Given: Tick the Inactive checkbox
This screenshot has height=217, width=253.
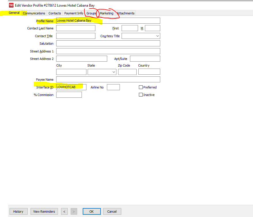Looking at the screenshot, I should click(x=141, y=95).
